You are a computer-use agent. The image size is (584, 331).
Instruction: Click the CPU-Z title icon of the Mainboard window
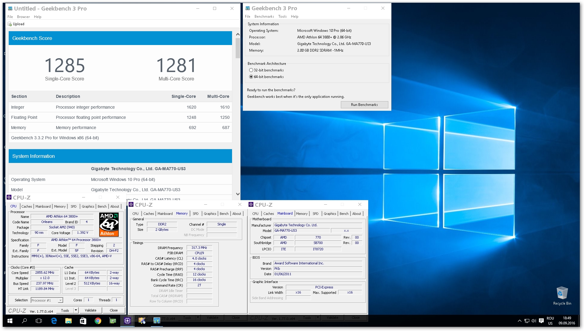coord(251,204)
